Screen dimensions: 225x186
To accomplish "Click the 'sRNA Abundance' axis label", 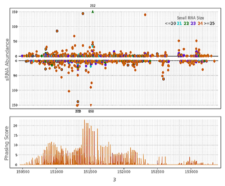I will click(x=7, y=60).
